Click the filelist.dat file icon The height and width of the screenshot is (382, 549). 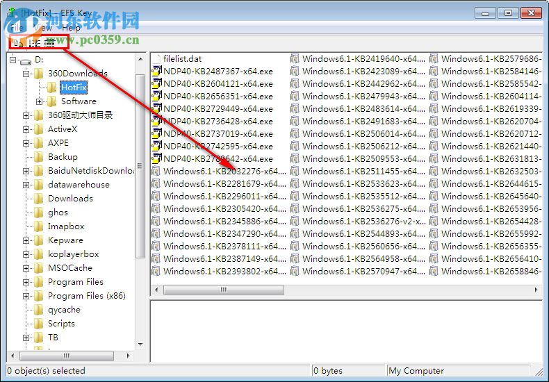[156, 59]
